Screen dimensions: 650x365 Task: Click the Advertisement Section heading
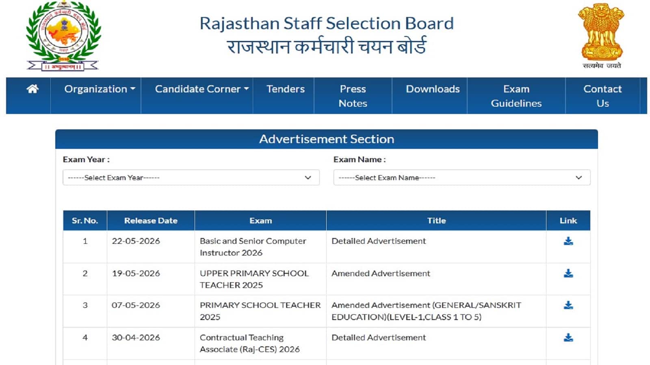pos(327,139)
